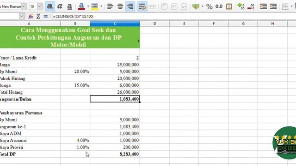Select the green title cell about Goal Seek
This screenshot has height=166, width=296.
point(70,37)
